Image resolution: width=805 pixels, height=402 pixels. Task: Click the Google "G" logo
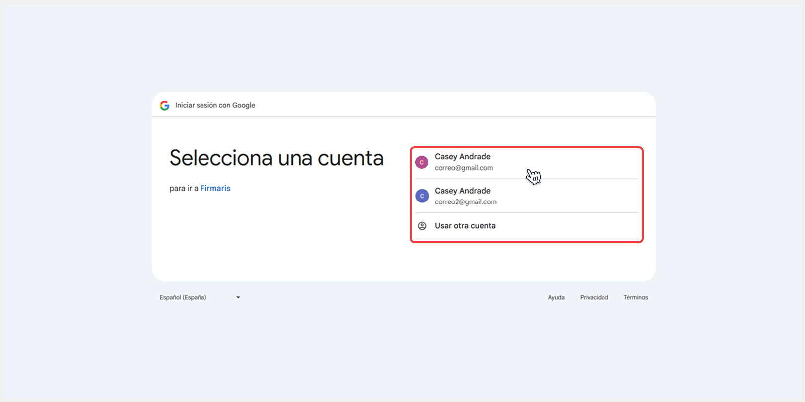(165, 105)
